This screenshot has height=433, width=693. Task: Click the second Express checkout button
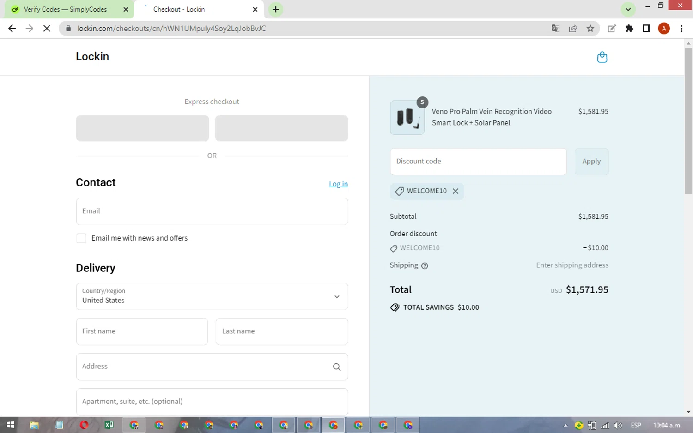click(281, 128)
